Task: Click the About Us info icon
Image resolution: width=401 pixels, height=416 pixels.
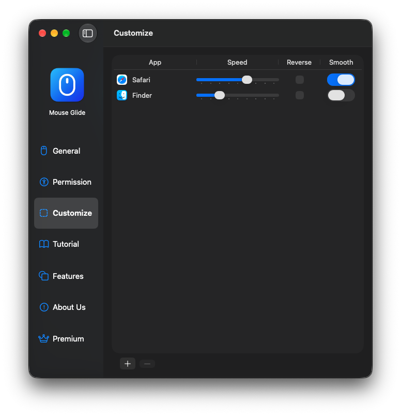Action: [x=44, y=307]
